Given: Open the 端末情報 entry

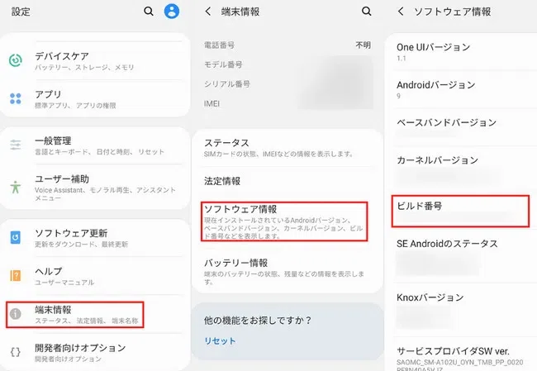Looking at the screenshot, I should coord(95,315).
